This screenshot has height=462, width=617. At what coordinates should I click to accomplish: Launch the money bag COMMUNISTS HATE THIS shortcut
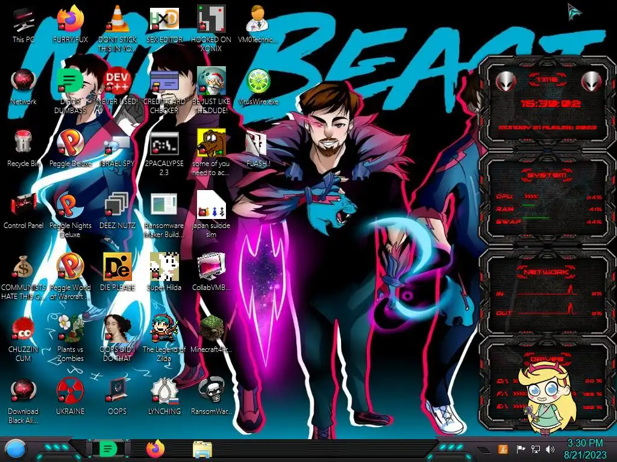pos(23,277)
